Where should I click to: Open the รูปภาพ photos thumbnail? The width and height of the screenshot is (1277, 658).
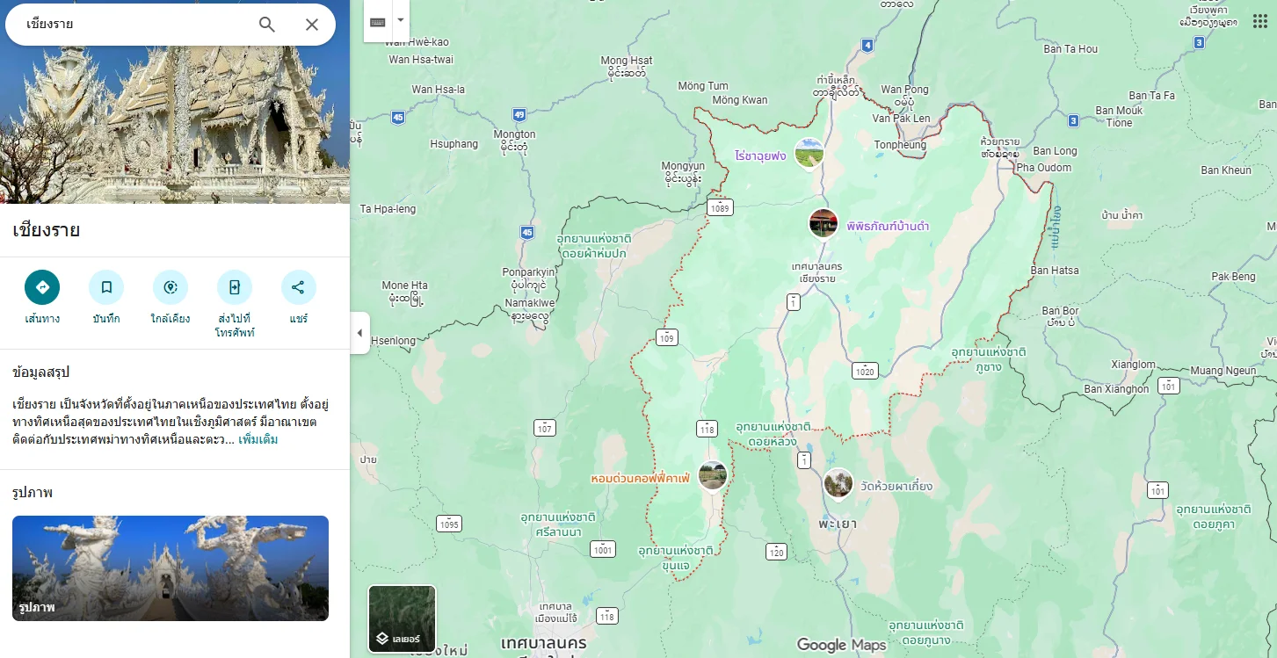tap(171, 568)
